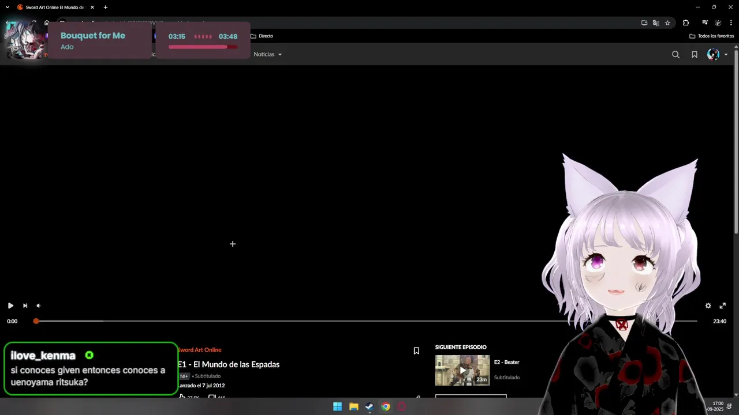The image size is (739, 415).
Task: Bookmark this page with the star icon
Action: point(667,23)
